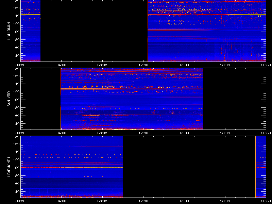
Task: Select the 120 frequency tick on San Vito axis
Action: pos(16,92)
